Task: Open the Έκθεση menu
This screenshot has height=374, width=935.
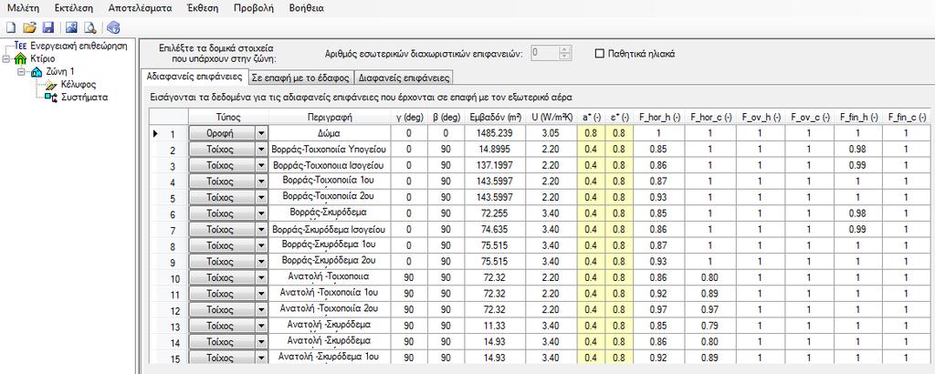Action: pyautogui.click(x=202, y=8)
